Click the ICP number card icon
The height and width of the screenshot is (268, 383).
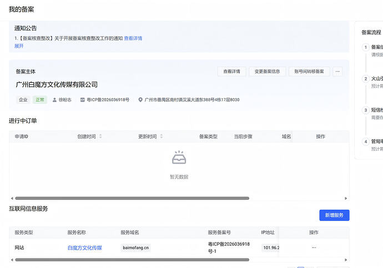(83, 99)
